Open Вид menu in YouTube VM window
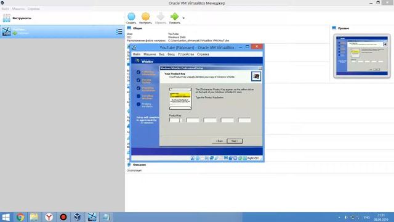 click(161, 54)
